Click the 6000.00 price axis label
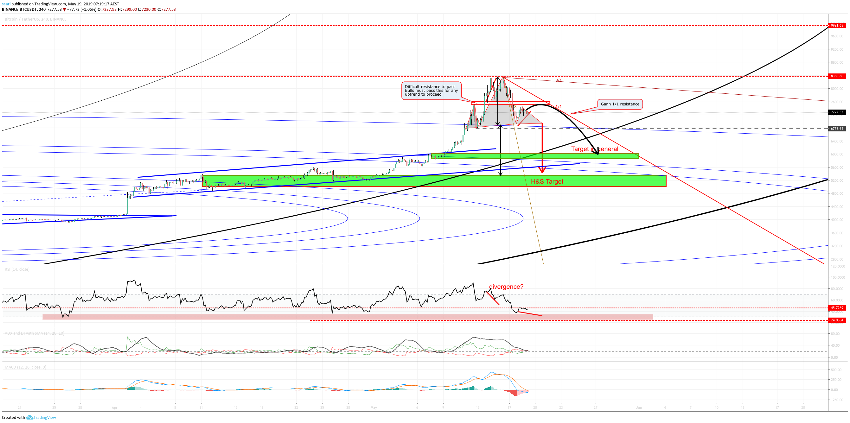Screen dimensions: 850x423 pyautogui.click(x=837, y=154)
